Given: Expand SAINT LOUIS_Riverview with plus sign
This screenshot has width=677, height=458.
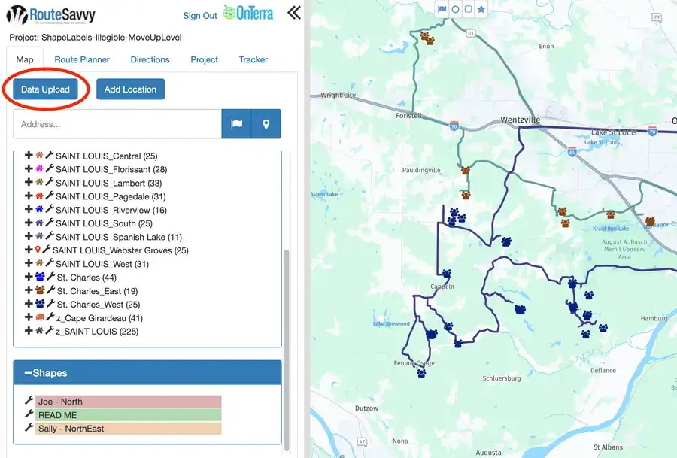Looking at the screenshot, I should coord(29,209).
